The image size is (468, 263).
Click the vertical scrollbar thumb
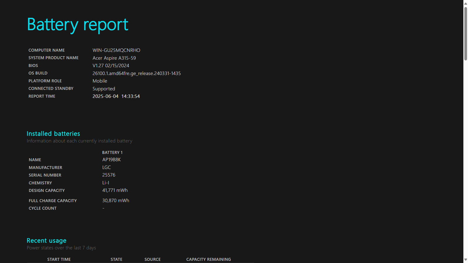[466, 34]
